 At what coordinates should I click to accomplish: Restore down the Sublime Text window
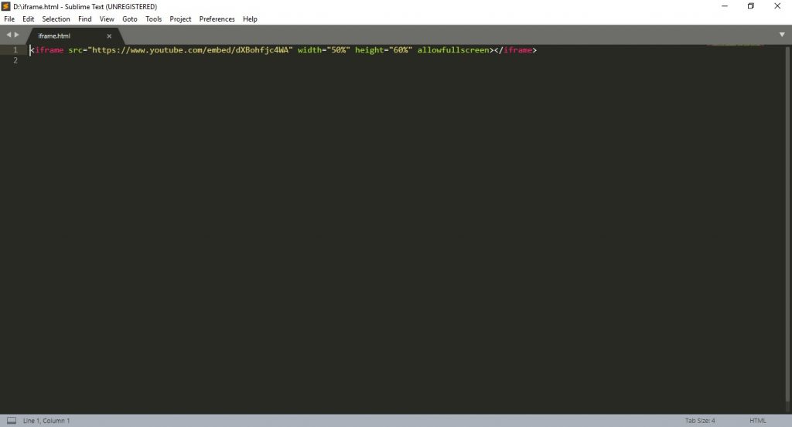point(750,6)
